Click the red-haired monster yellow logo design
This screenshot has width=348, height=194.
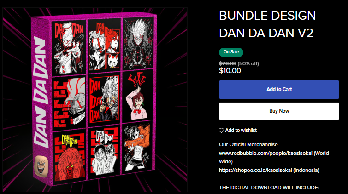pos(70,156)
